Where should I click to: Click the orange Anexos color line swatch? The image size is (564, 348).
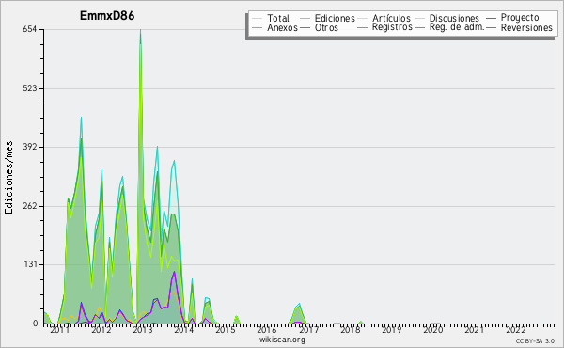click(258, 27)
